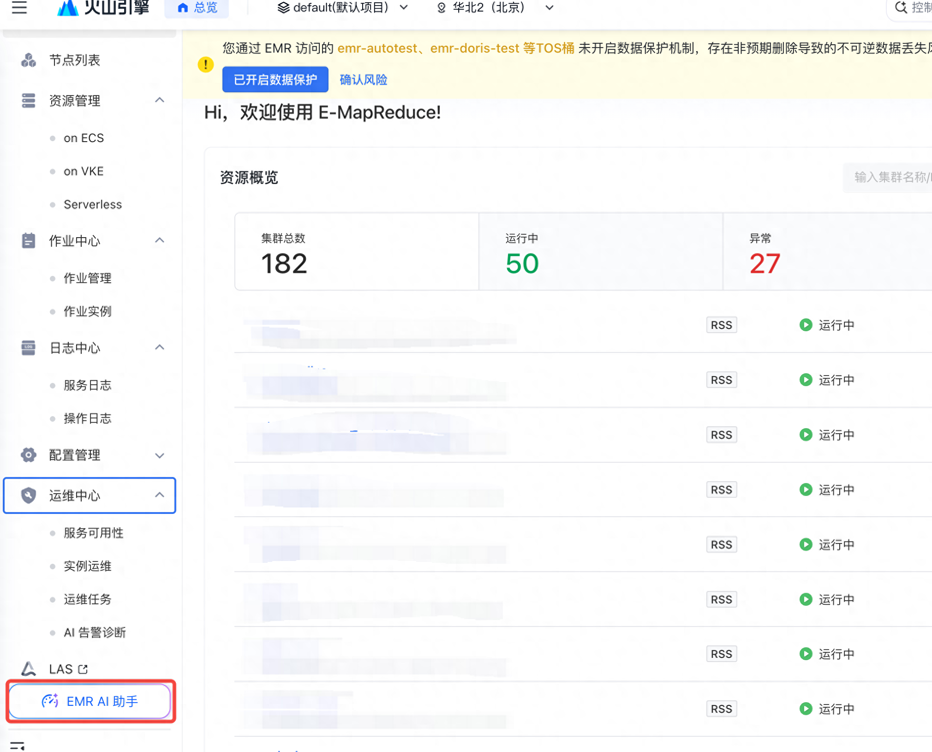The height and width of the screenshot is (752, 932).
Task: Click the home icon in 总览 tab
Action: 183,7
